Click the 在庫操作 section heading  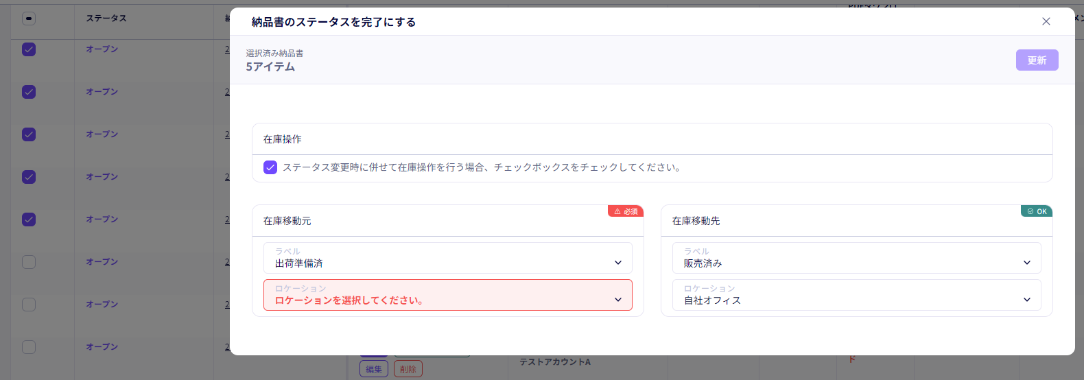pyautogui.click(x=283, y=139)
